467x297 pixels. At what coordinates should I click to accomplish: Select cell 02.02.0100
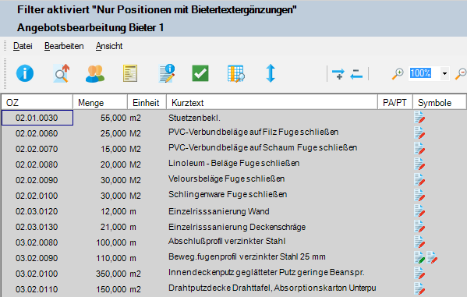[37, 196]
